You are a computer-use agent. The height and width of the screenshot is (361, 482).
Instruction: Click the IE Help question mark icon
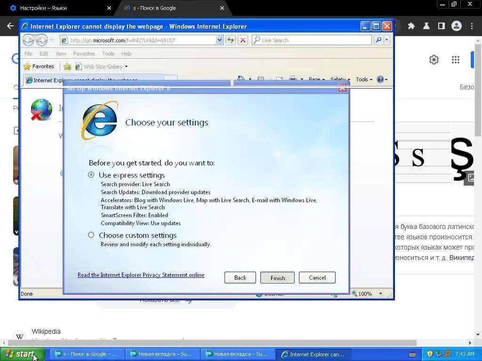pyautogui.click(x=380, y=79)
